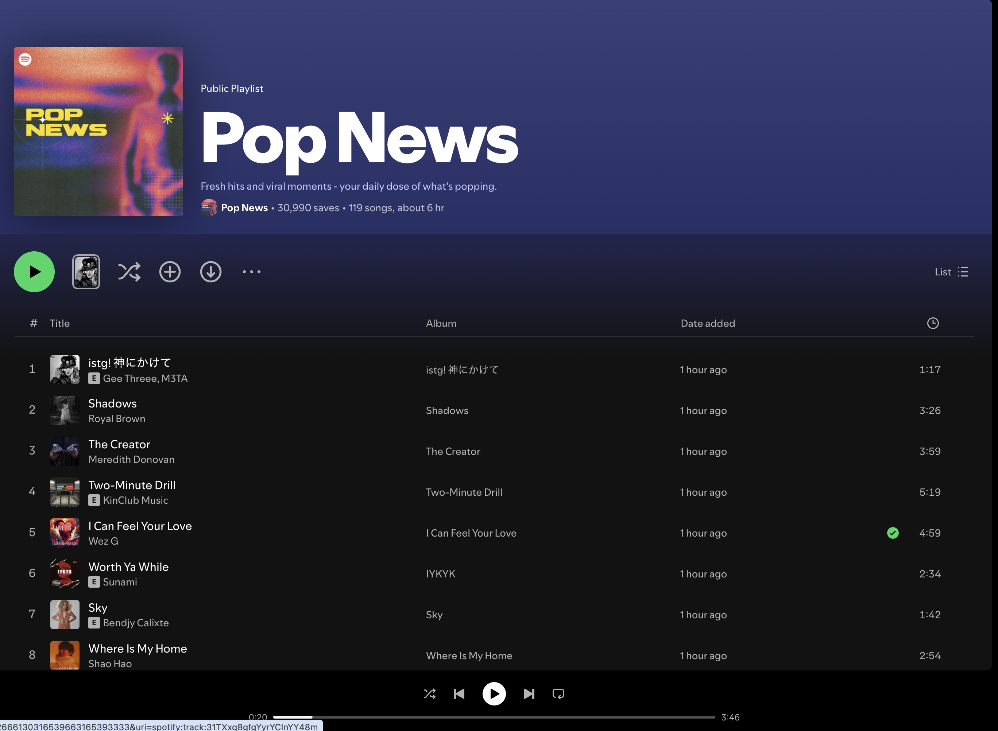Click row number 7 for Sky
Viewport: 998px width, 731px height.
coord(32,614)
